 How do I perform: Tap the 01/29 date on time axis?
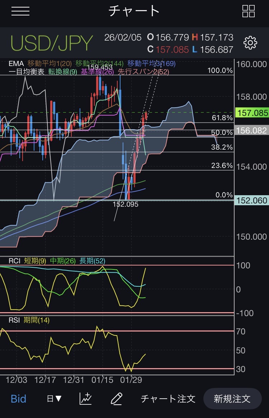pos(132,379)
